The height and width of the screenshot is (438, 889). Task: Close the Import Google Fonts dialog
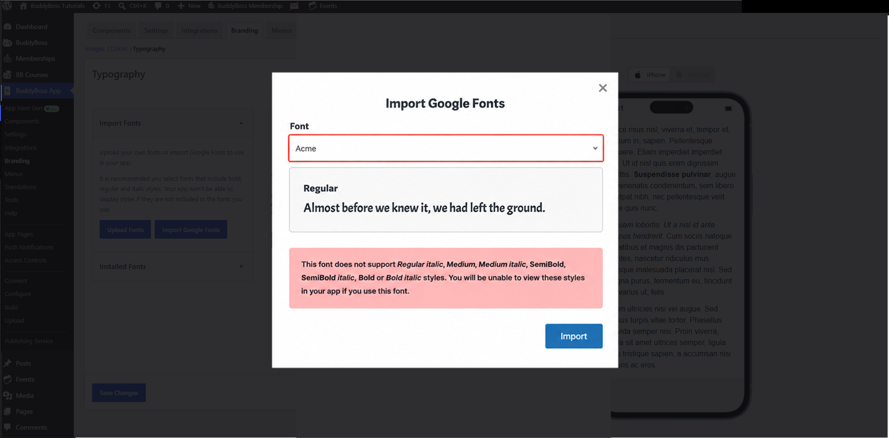click(602, 88)
